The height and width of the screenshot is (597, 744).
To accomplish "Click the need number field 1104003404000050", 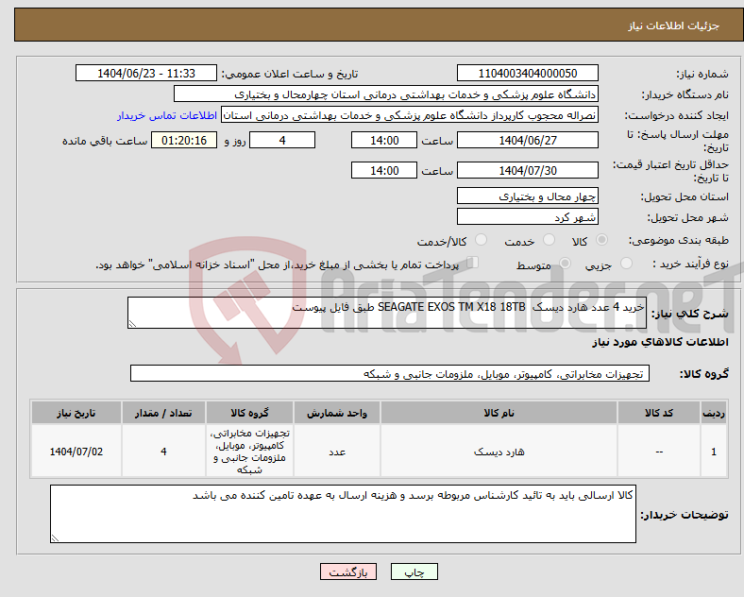I will pos(528,73).
